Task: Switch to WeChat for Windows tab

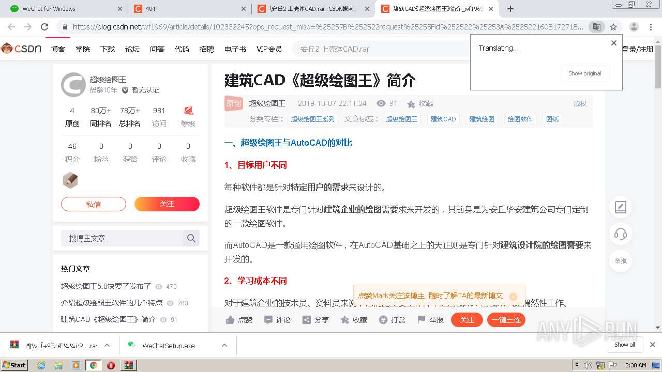Action: pyautogui.click(x=66, y=9)
